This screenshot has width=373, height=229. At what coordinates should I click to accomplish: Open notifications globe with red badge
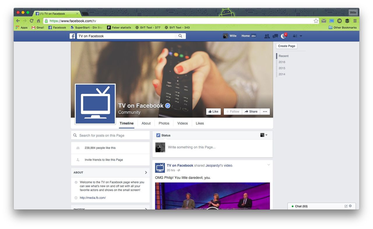pyautogui.click(x=284, y=36)
